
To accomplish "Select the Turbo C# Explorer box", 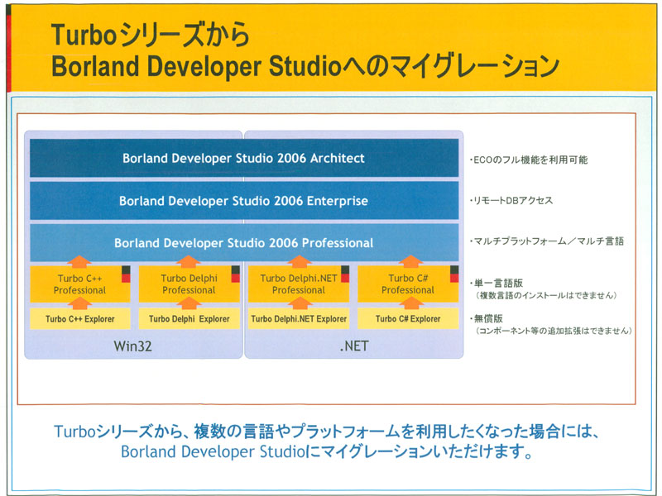I will (408, 319).
